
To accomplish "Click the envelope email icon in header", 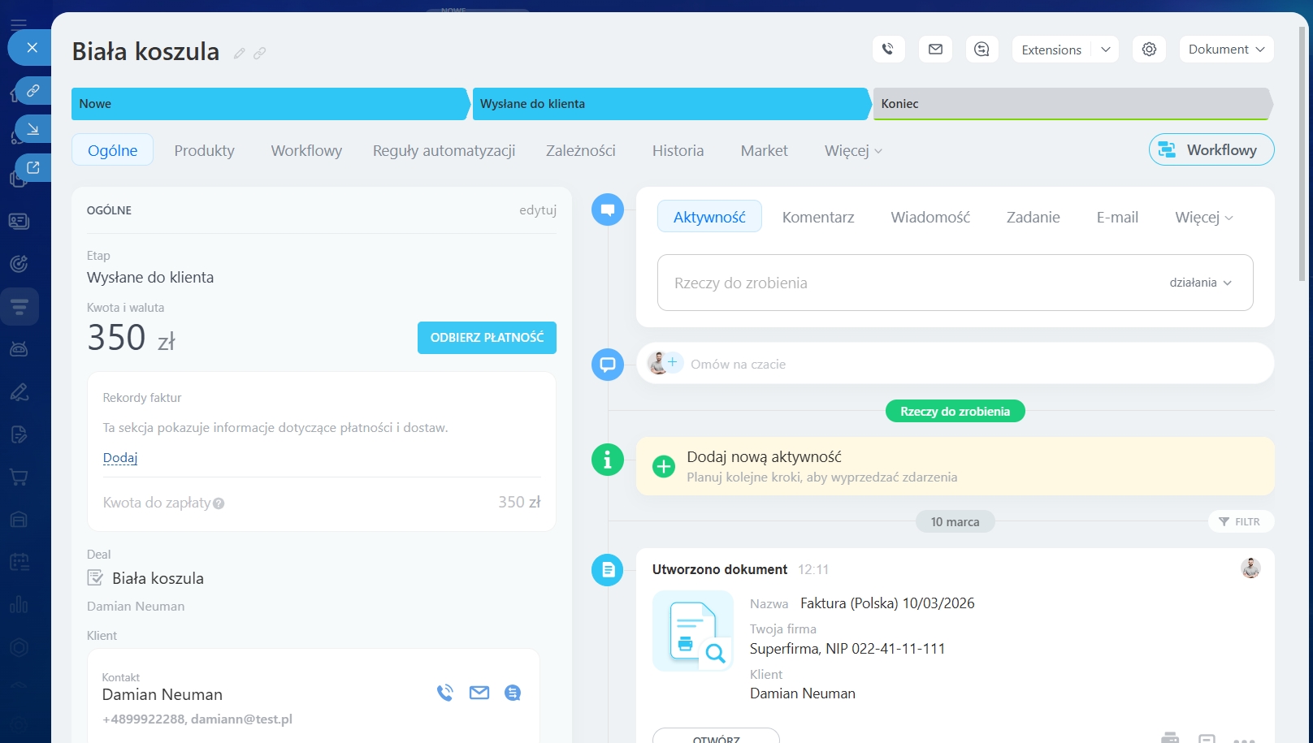I will pyautogui.click(x=935, y=50).
